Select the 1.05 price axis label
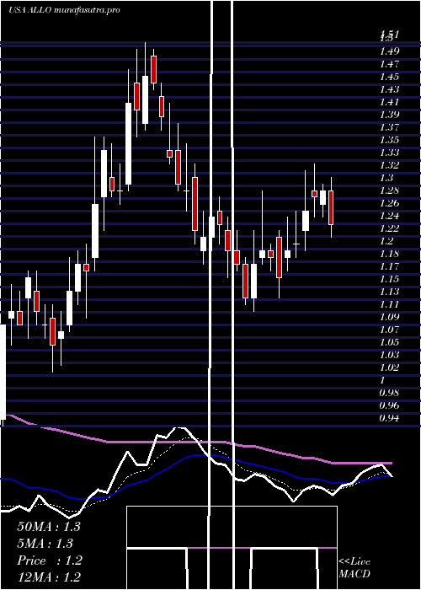 (389, 342)
